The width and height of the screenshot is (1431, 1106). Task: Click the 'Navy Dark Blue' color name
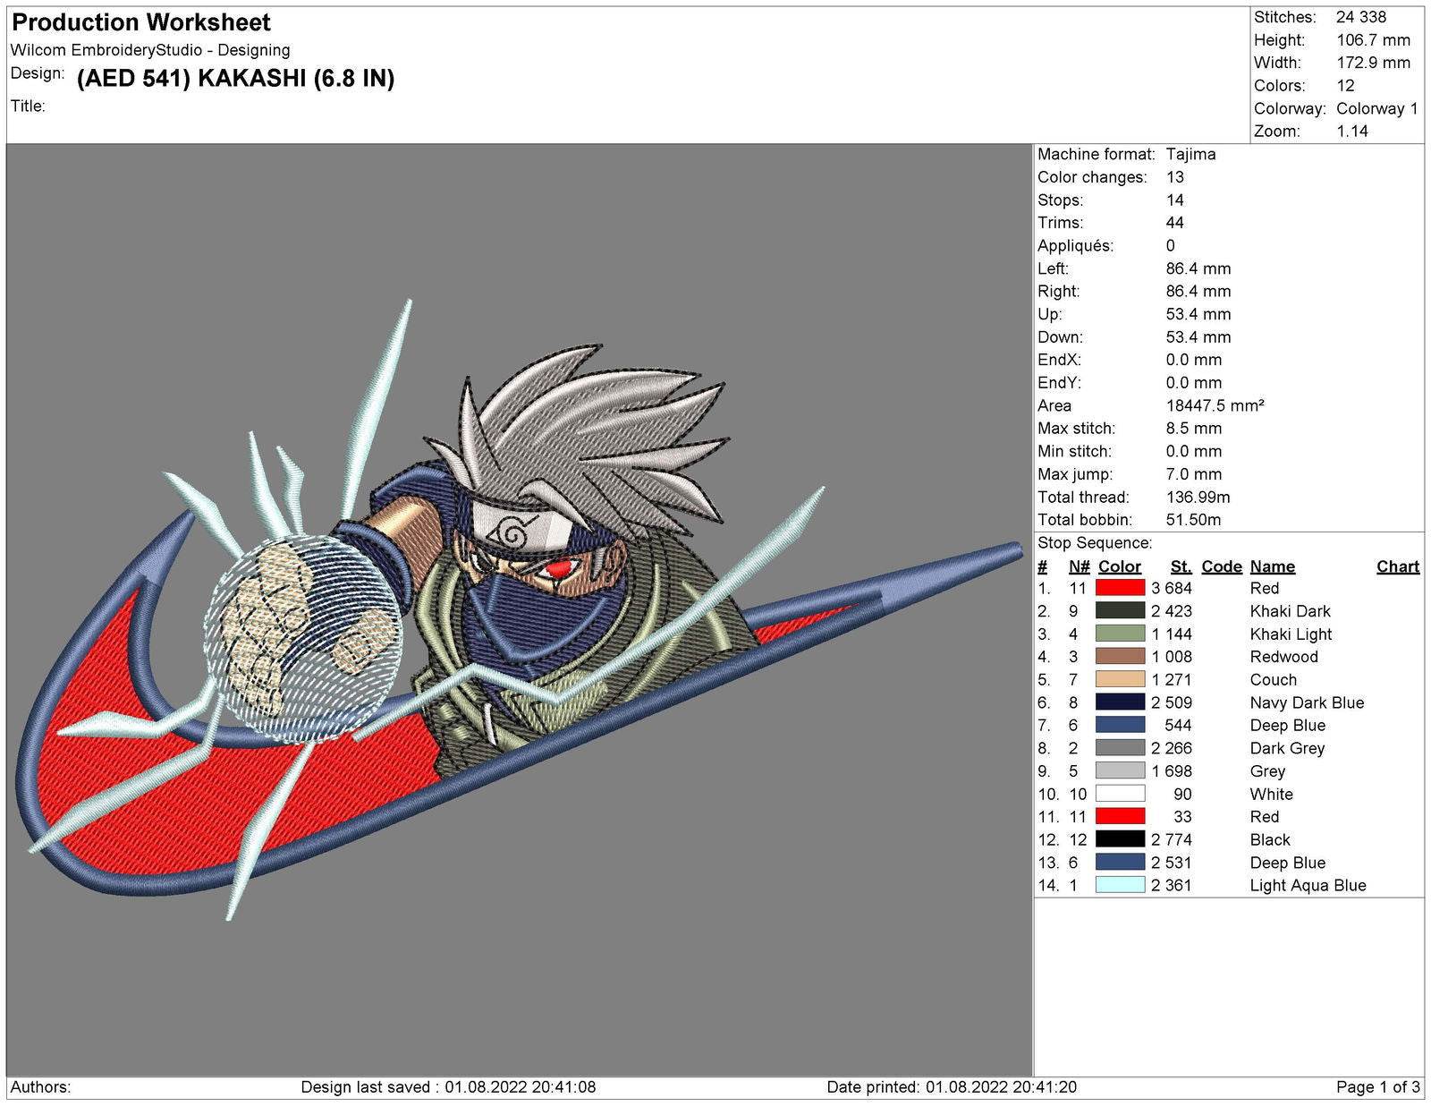[x=1308, y=702]
